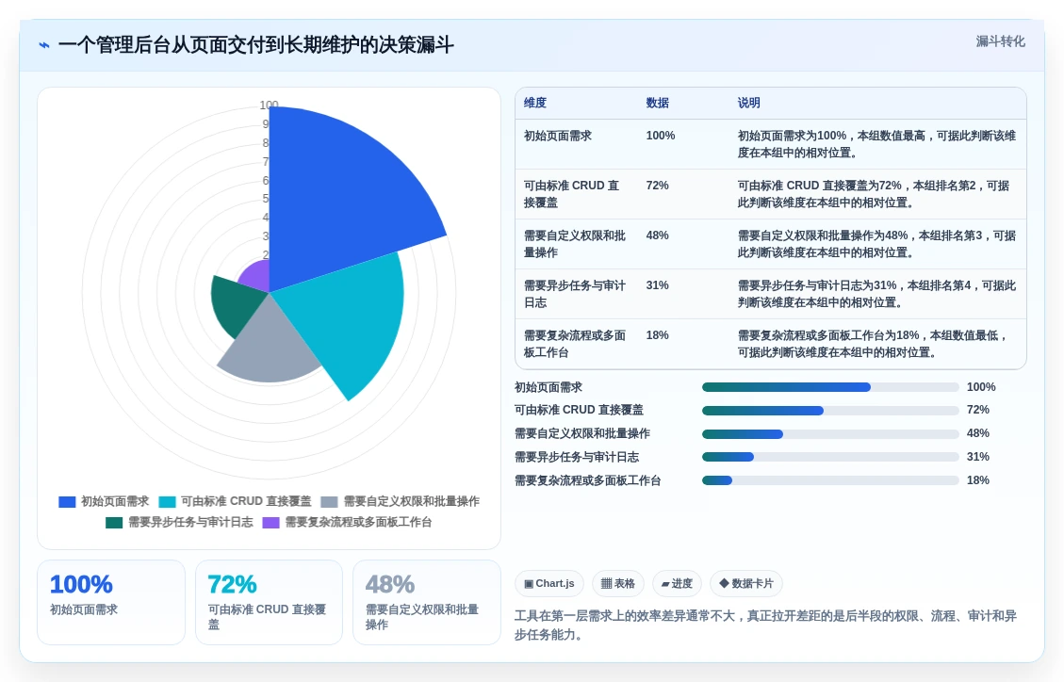Click the page title 一个管理后台从页面交付到长期维护的决策漏斗

pyautogui.click(x=255, y=45)
